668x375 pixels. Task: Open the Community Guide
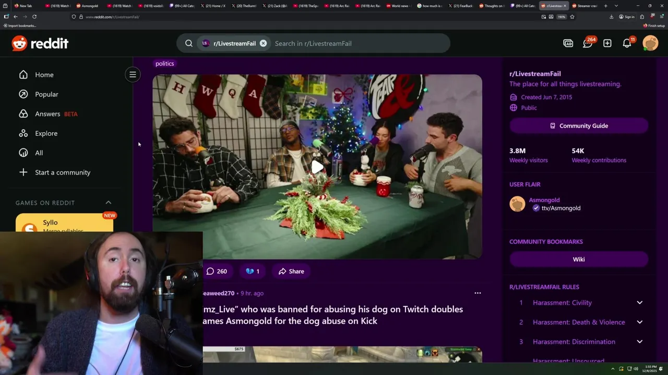(579, 126)
